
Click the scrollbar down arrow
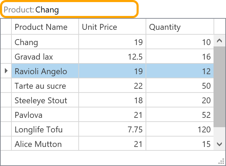click(219, 144)
